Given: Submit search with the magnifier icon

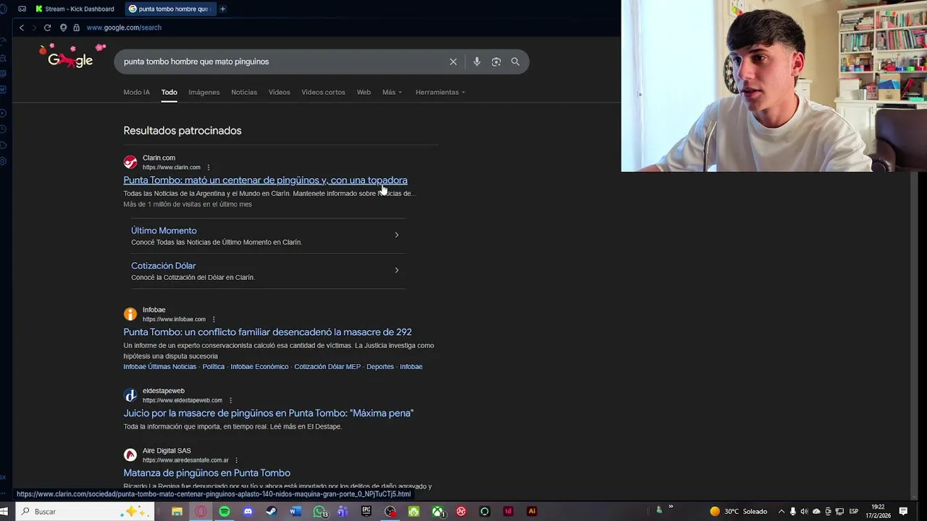Looking at the screenshot, I should [515, 62].
